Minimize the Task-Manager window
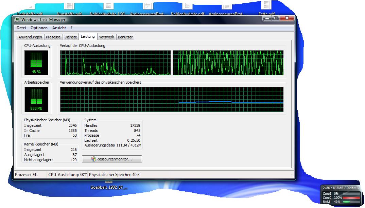Screen dimensions: 365x208 (x=267, y=18)
